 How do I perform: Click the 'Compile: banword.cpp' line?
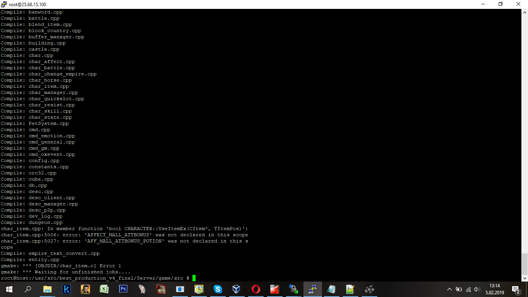pos(32,12)
